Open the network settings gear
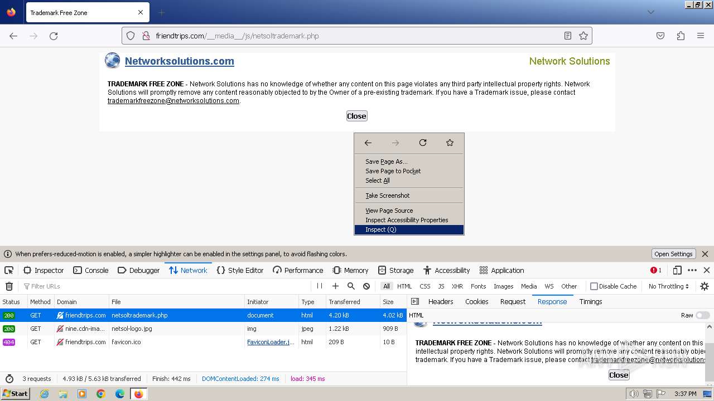 click(705, 286)
